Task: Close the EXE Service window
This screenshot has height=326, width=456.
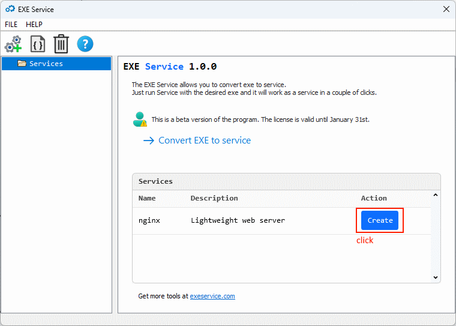Action: tap(446, 9)
